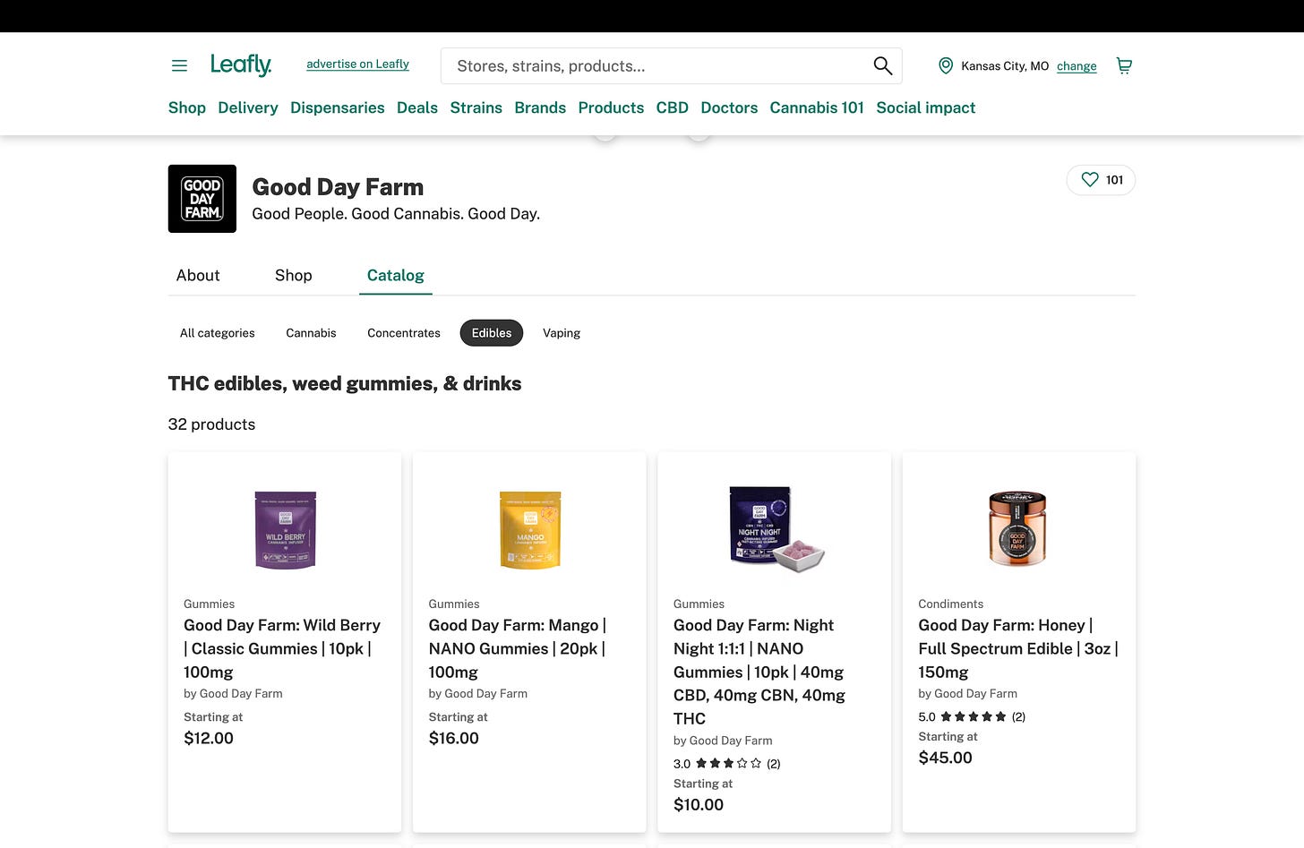Viewport: 1304px width, 848px height.
Task: Open the Deals nav item
Action: tap(417, 107)
